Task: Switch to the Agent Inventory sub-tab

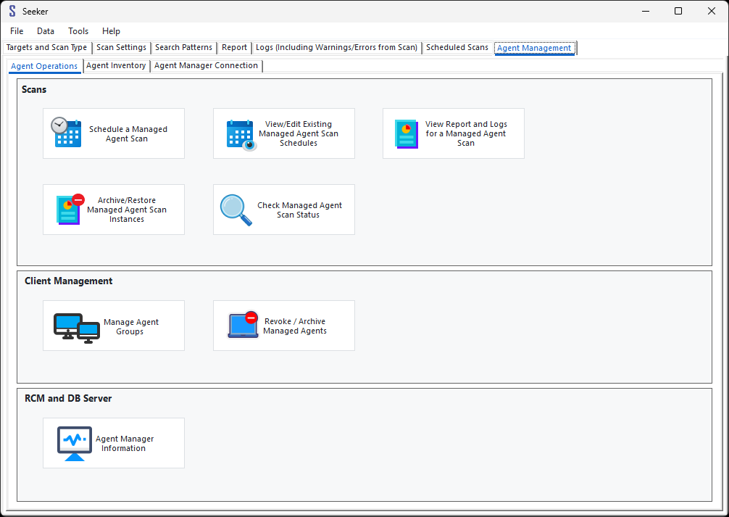Action: pos(116,65)
